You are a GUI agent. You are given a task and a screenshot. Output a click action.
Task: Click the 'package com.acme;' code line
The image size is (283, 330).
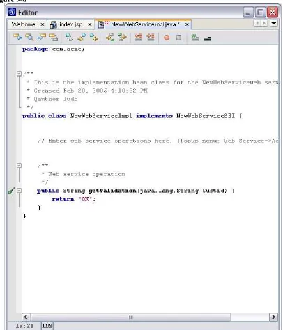[x=54, y=49]
